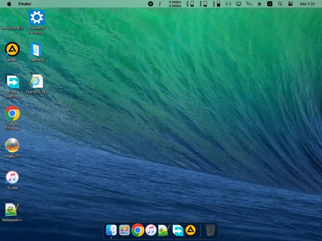Select the Free Download Manager desktop shortcut

[x=12, y=86]
